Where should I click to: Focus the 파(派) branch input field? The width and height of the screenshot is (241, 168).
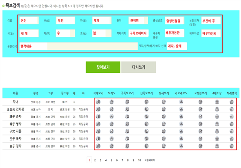[x=102, y=21]
